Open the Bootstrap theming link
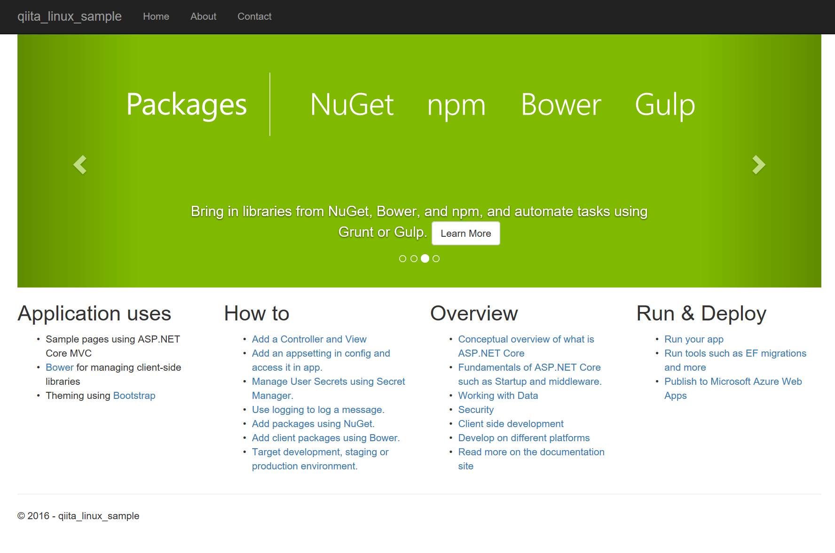835x553 pixels. click(x=134, y=396)
